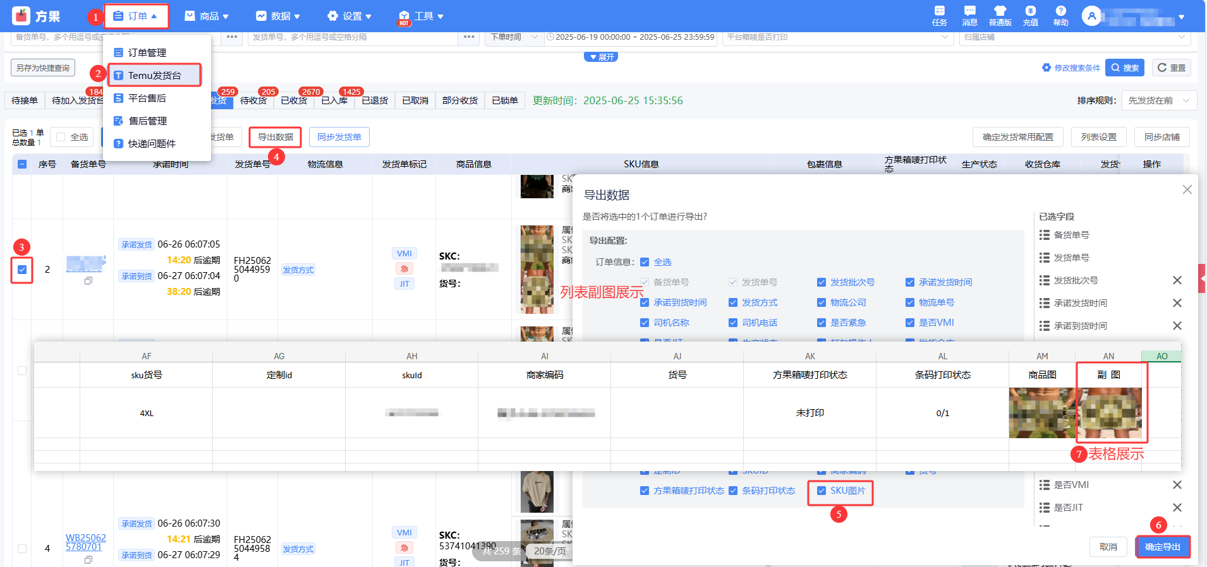Expand the 订单 top menu
Image resolution: width=1207 pixels, height=567 pixels.
tap(136, 16)
